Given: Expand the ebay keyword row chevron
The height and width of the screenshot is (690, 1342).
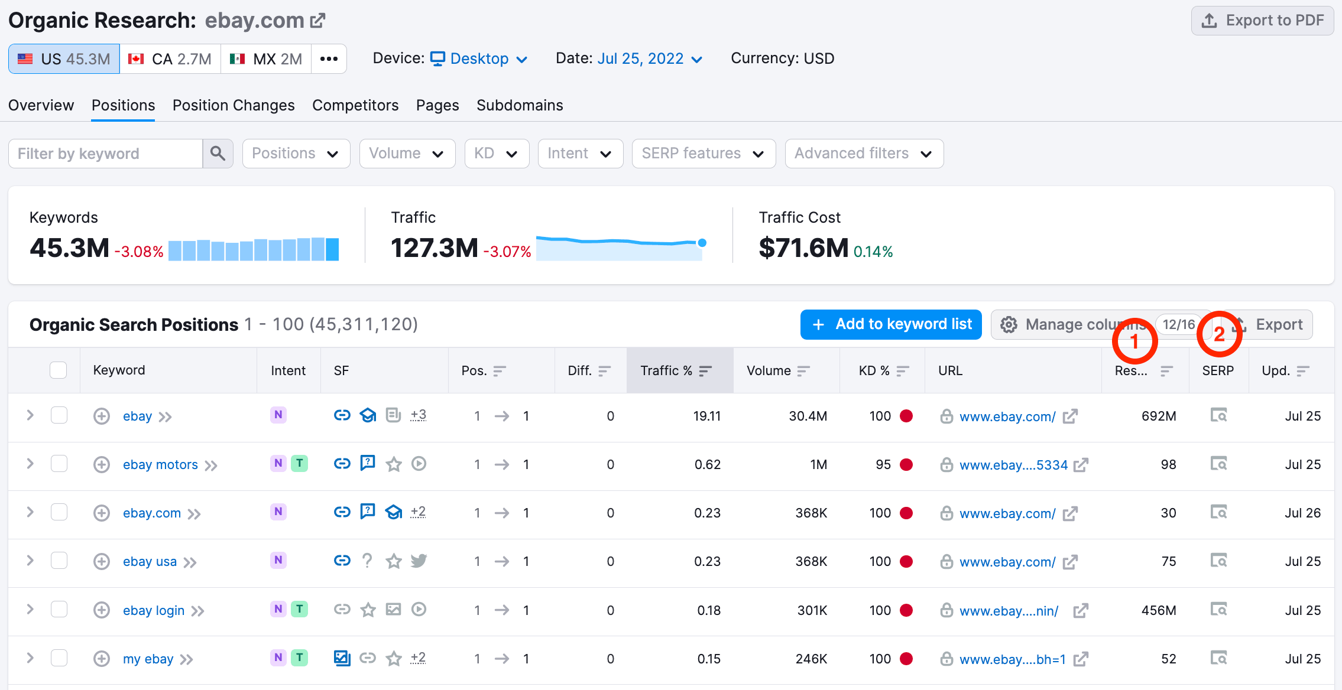Looking at the screenshot, I should pyautogui.click(x=30, y=415).
